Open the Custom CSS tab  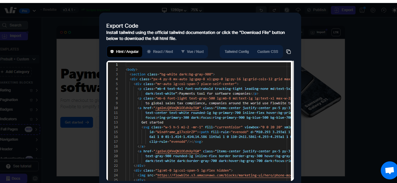[268, 52]
